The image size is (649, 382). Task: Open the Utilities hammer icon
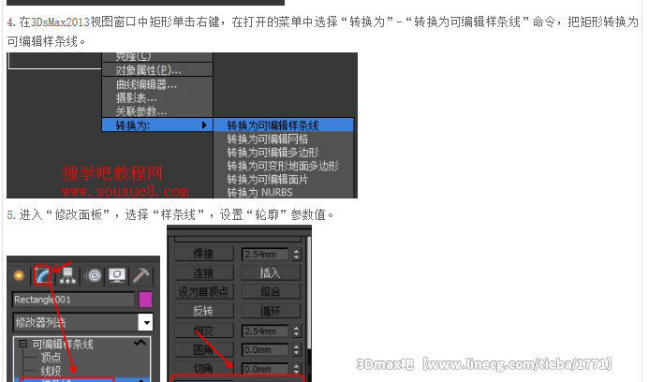(141, 275)
